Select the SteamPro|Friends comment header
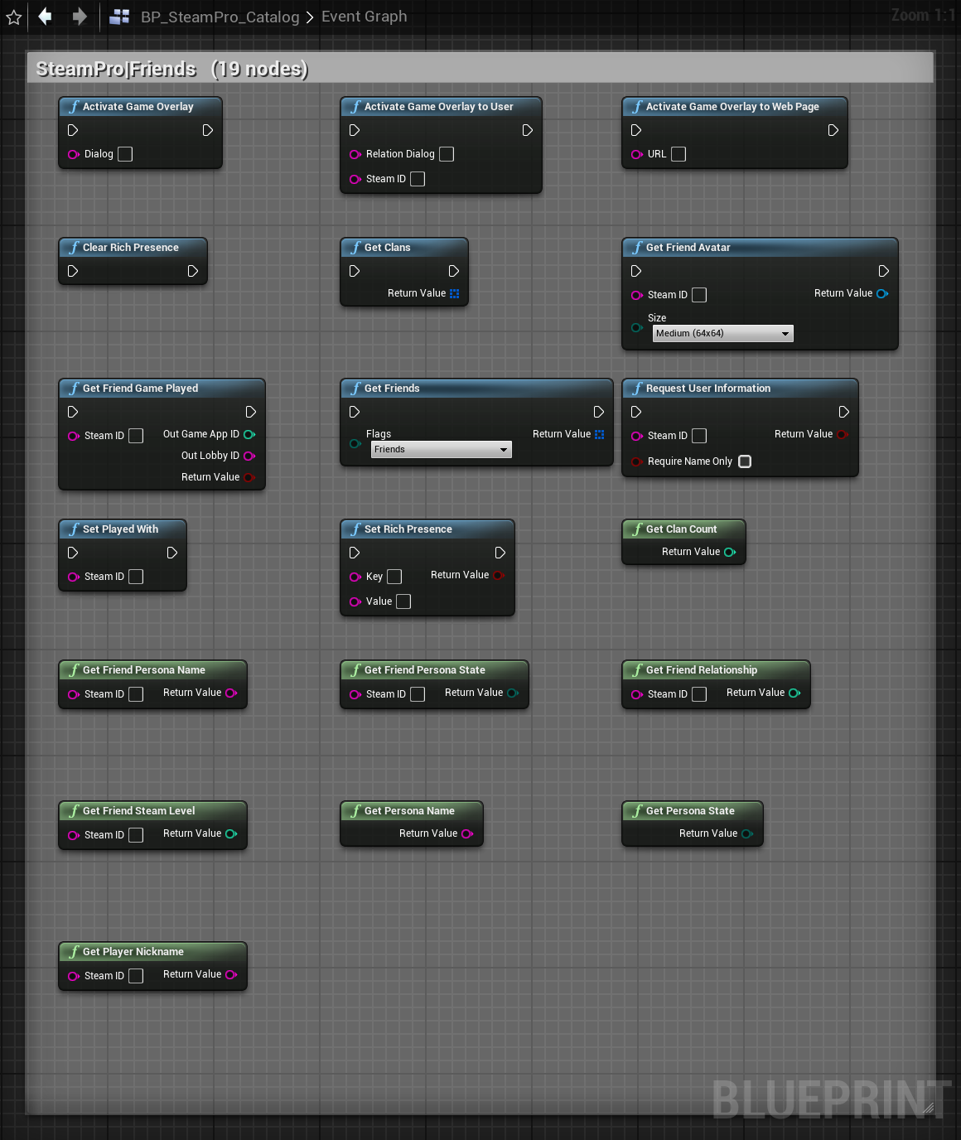The image size is (961, 1140). point(480,68)
